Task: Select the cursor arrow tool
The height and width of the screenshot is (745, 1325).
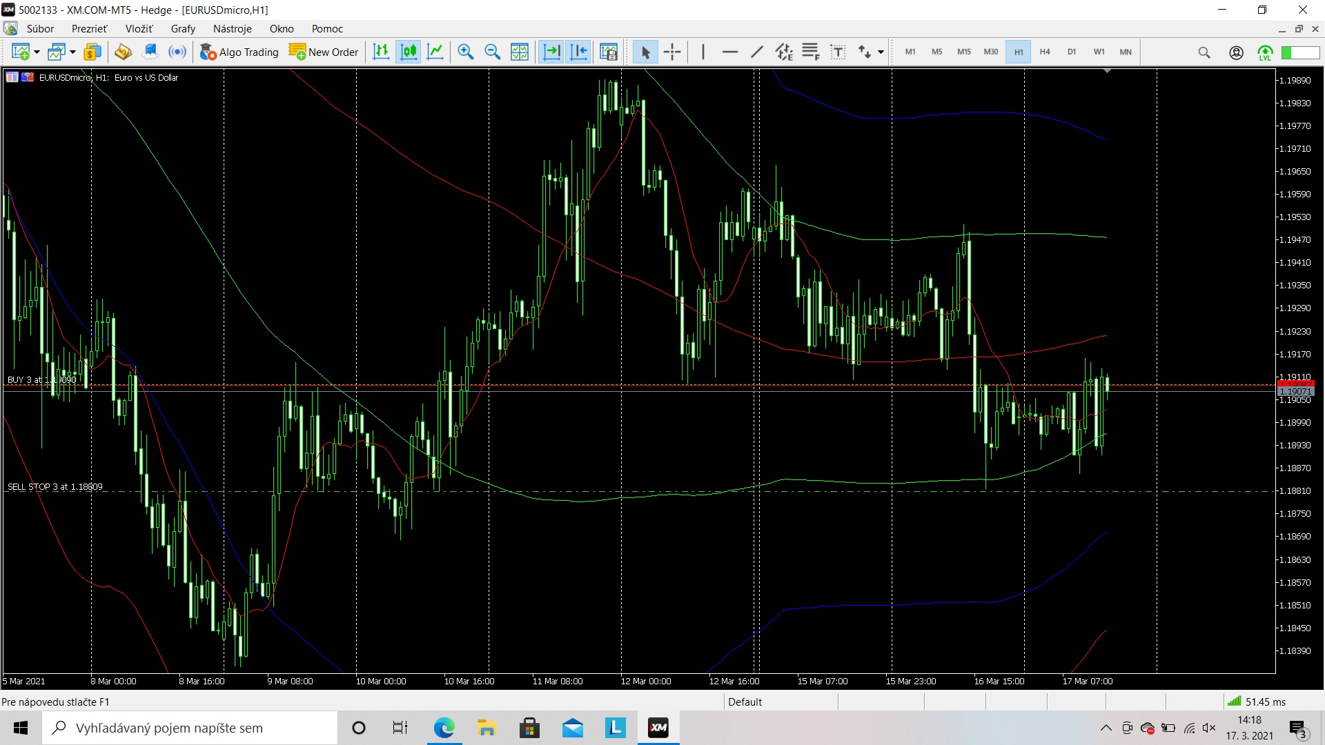Action: [645, 52]
